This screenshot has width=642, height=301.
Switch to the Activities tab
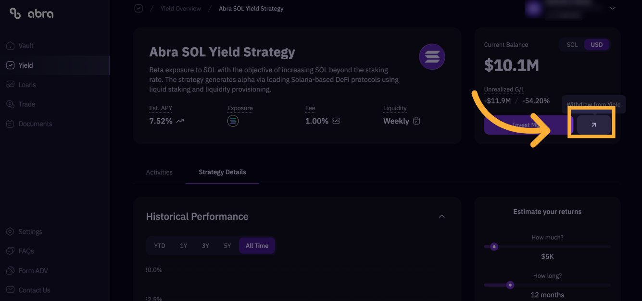click(x=159, y=172)
